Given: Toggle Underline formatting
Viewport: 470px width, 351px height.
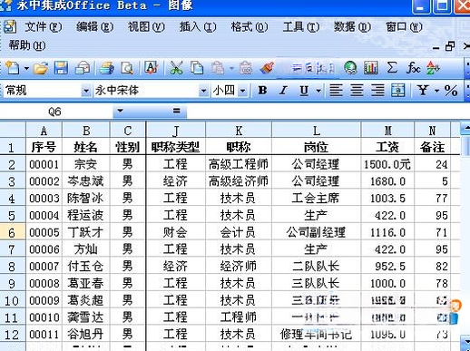Looking at the screenshot, I should pyautogui.click(x=304, y=90).
